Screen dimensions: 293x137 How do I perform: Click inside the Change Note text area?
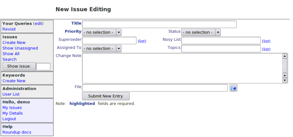pyautogui.click(x=182, y=68)
